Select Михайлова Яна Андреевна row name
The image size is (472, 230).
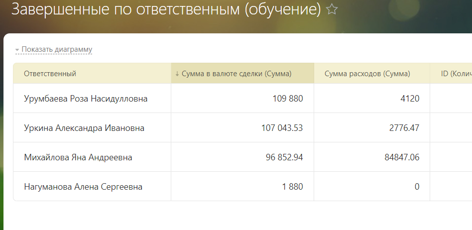pyautogui.click(x=78, y=157)
